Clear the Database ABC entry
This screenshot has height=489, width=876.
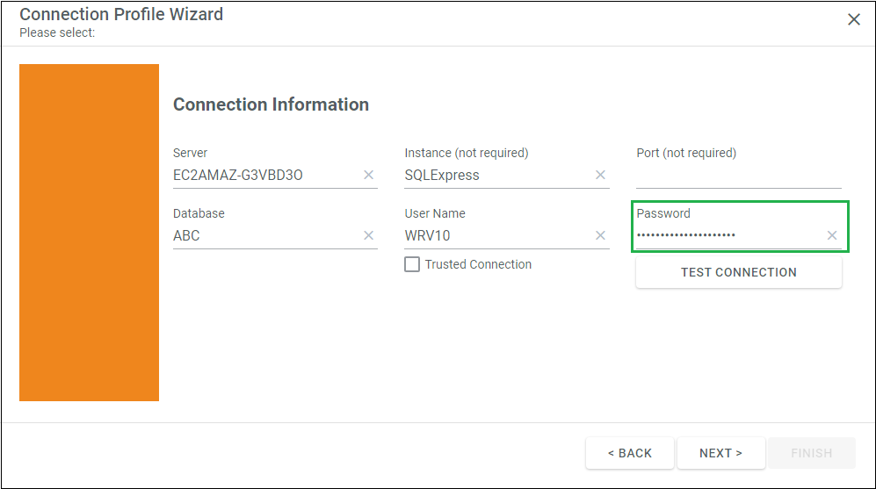point(369,235)
